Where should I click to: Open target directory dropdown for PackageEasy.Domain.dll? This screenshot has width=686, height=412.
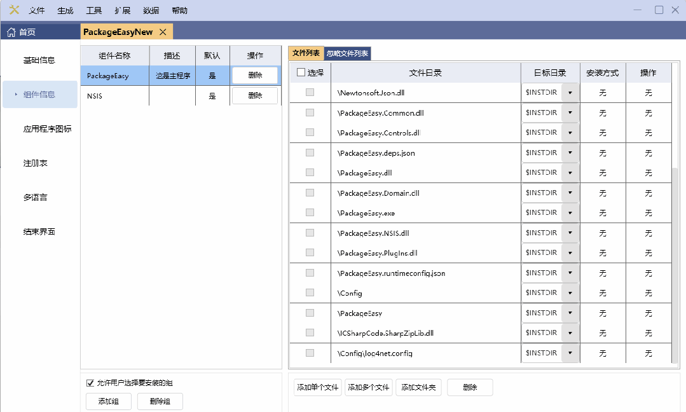coord(570,193)
